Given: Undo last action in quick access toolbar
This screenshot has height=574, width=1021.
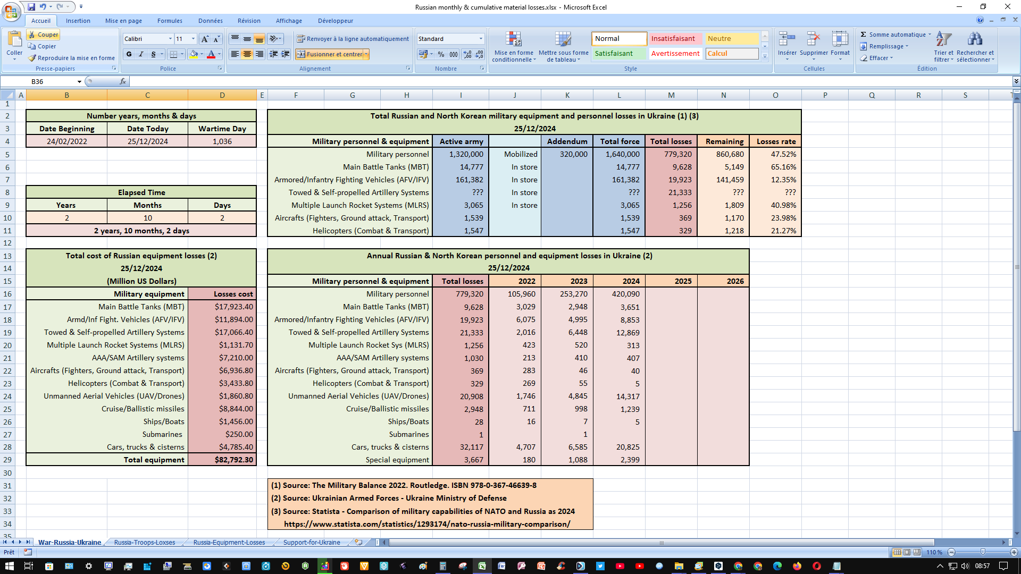Looking at the screenshot, I should (43, 7).
